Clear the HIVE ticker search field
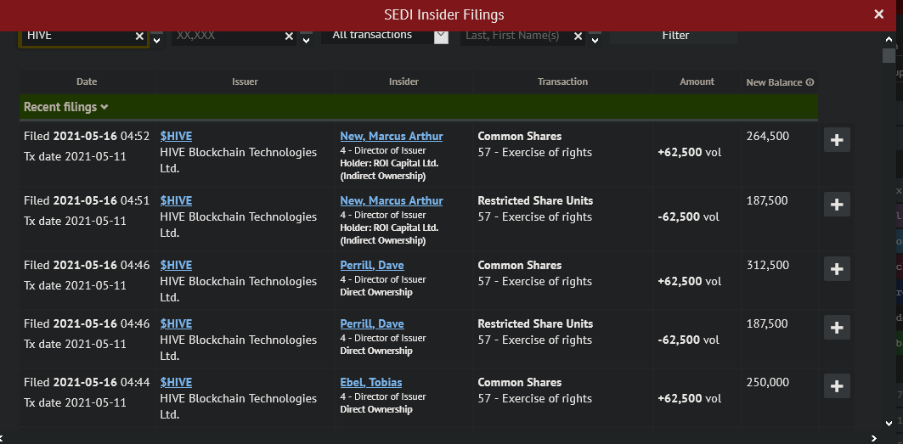 139,37
